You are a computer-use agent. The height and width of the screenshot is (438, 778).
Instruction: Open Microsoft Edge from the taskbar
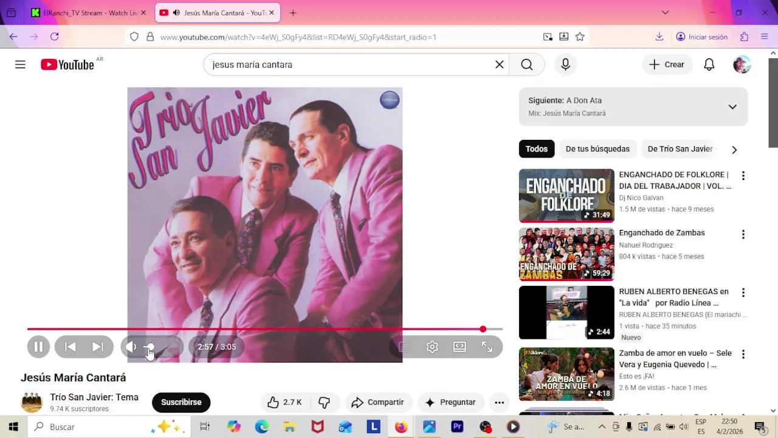pyautogui.click(x=261, y=426)
